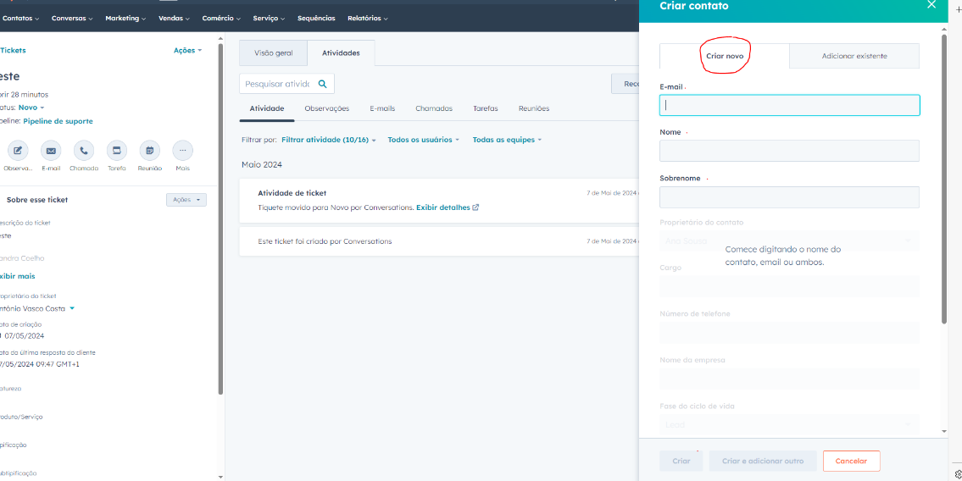Click the Observação note icon
The height and width of the screenshot is (481, 962).
point(18,151)
